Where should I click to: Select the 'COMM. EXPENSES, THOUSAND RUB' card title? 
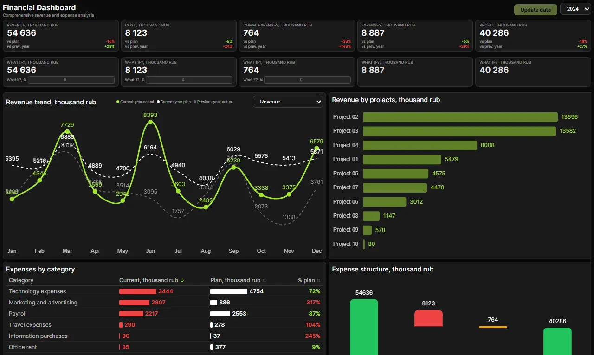278,25
